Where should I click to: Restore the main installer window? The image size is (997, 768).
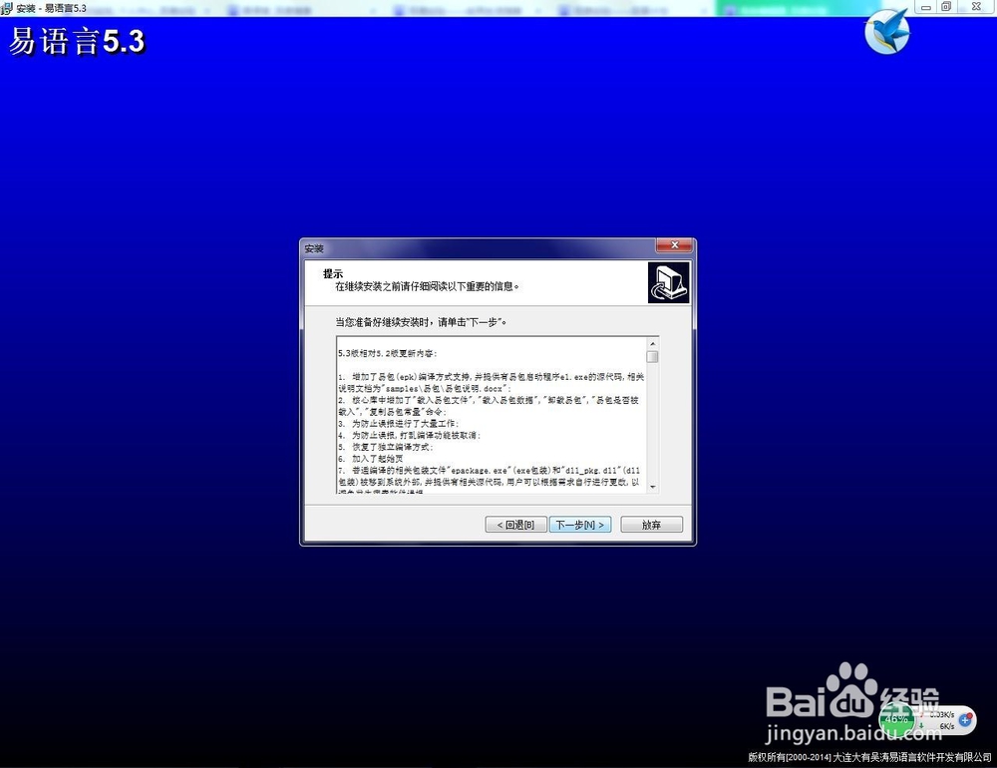(x=946, y=7)
